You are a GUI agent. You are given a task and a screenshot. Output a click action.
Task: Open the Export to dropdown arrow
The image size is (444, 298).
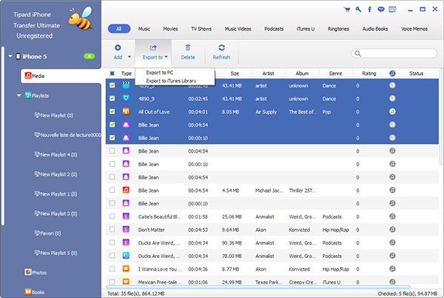[x=166, y=56]
